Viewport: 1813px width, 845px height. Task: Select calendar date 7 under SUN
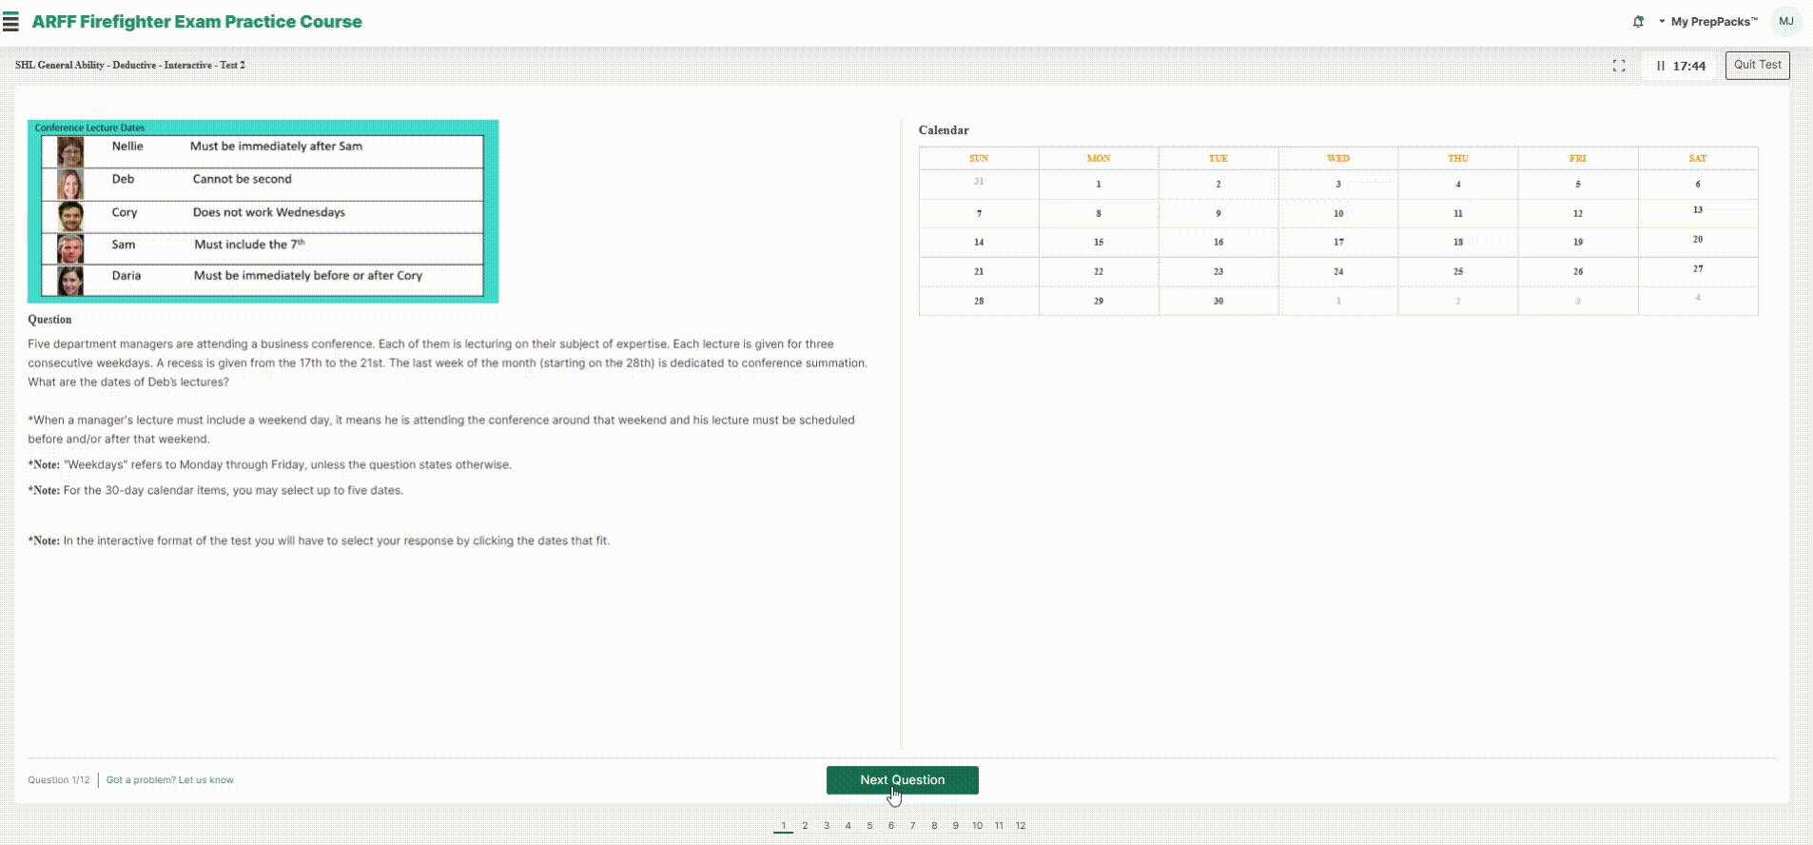(979, 214)
